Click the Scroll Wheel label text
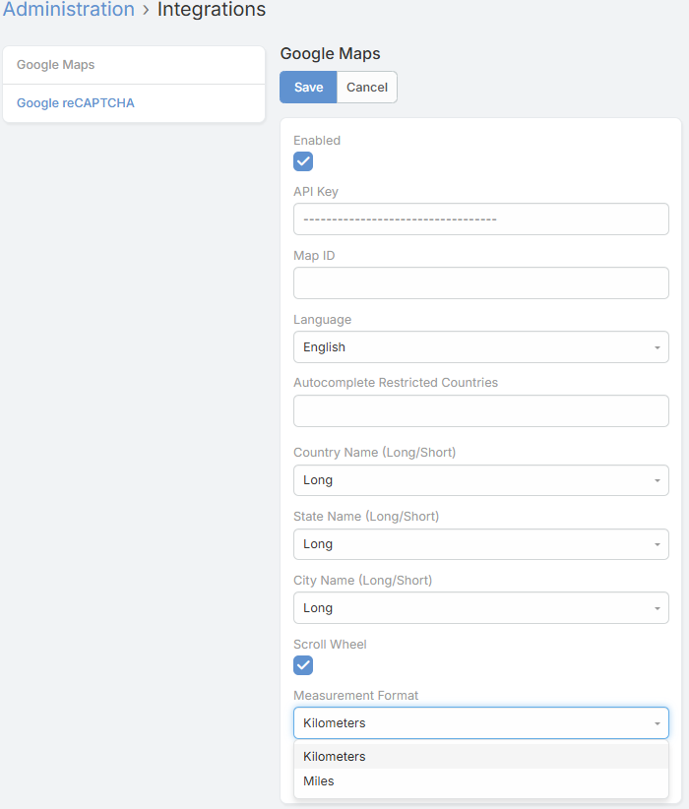This screenshot has width=689, height=809. tap(330, 645)
